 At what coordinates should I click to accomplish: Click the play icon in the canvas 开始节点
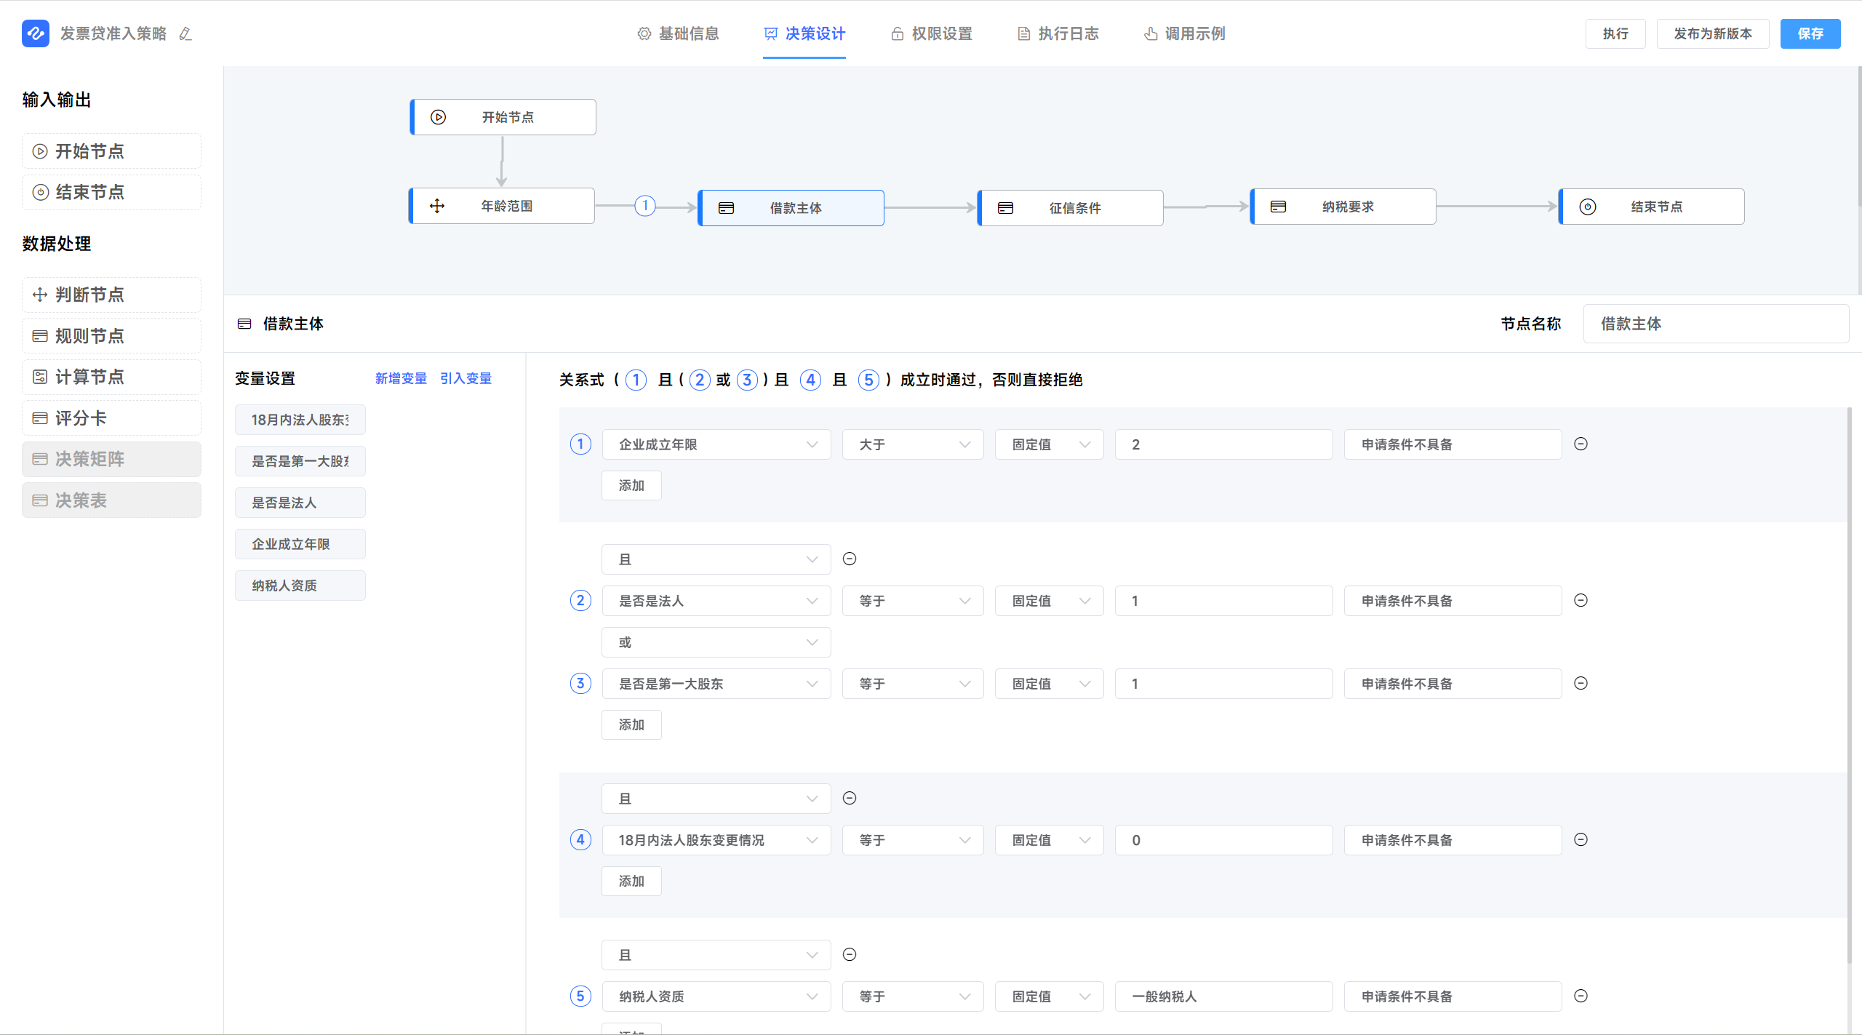pyautogui.click(x=438, y=117)
